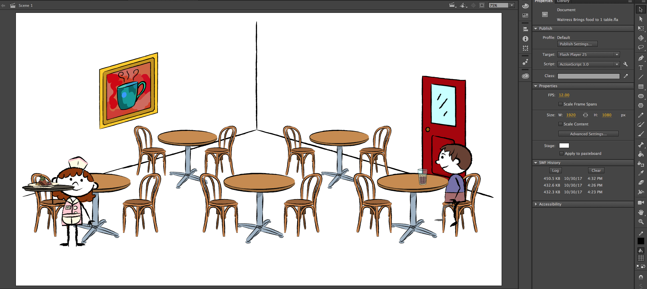
Task: Check the Scale Content option
Action: tap(560, 124)
